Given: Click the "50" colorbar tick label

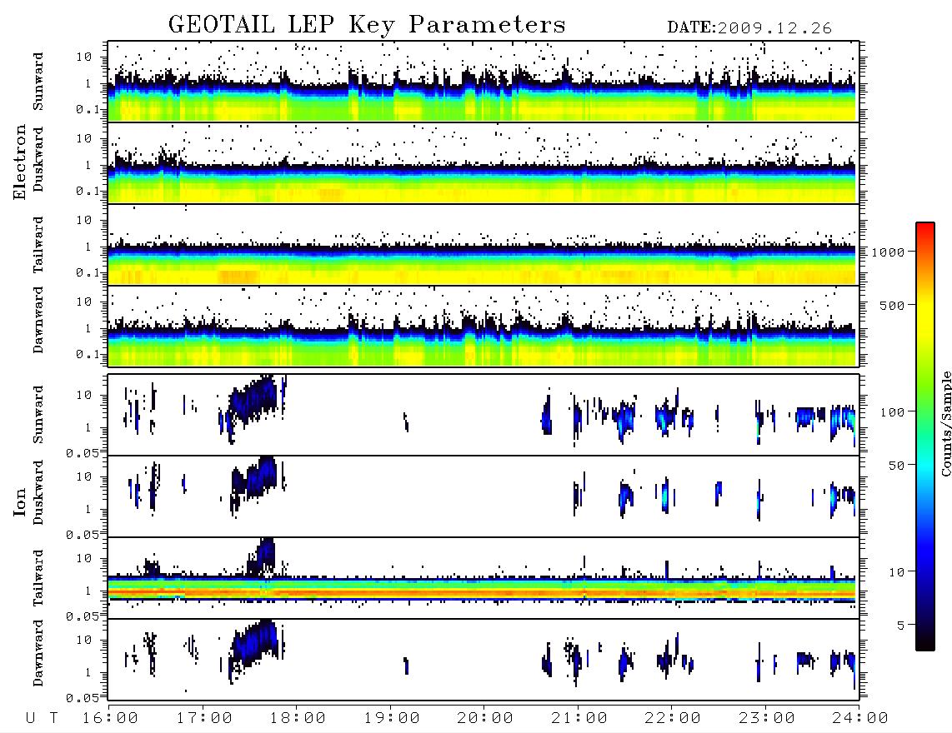Looking at the screenshot, I should coord(896,466).
